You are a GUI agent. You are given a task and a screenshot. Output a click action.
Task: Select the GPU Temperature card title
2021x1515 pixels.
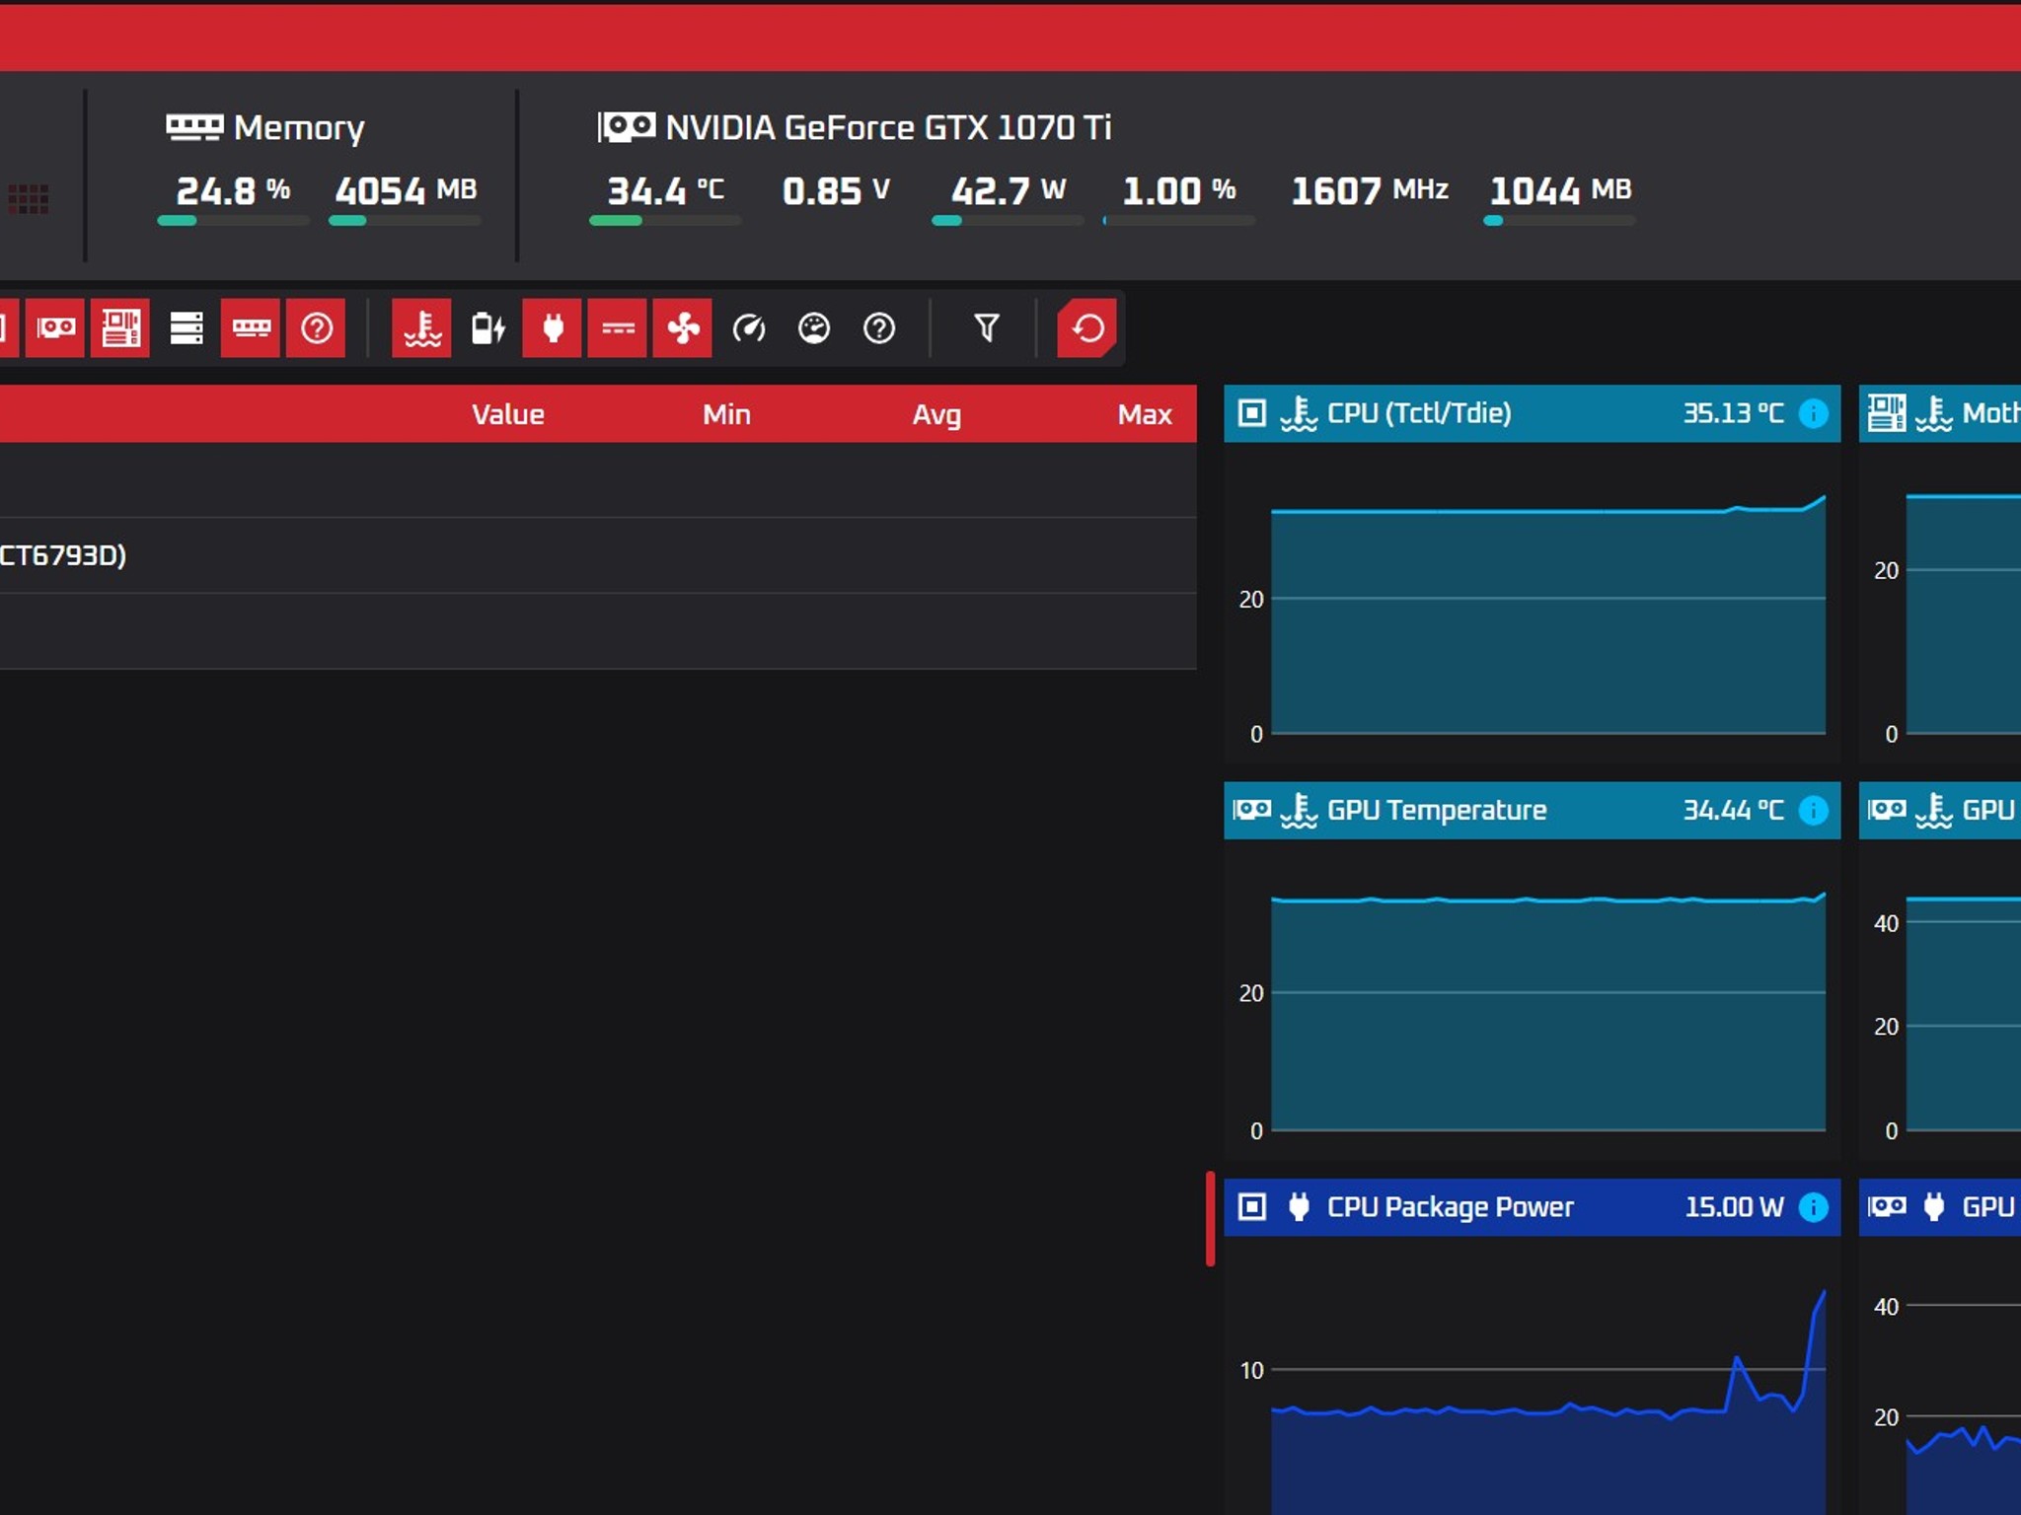tap(1437, 811)
